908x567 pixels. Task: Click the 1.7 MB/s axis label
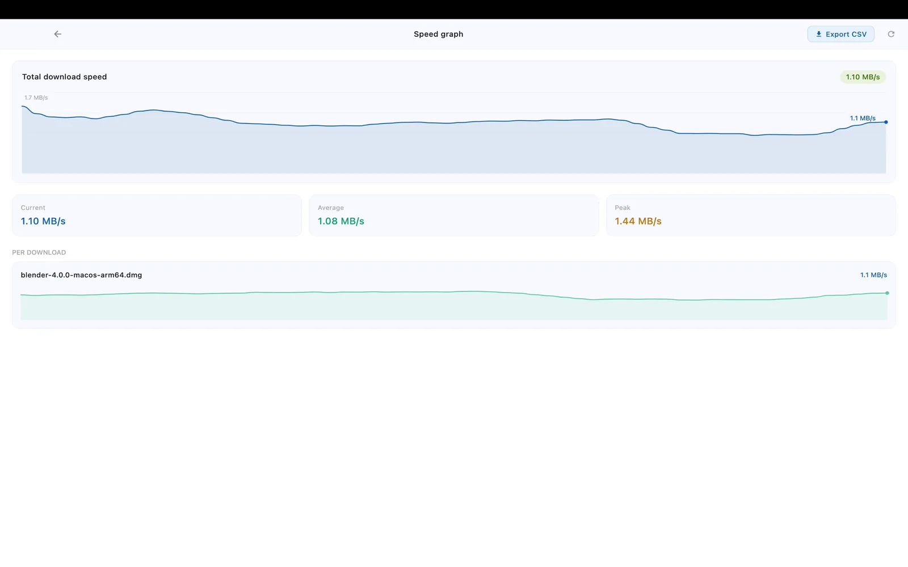[36, 98]
